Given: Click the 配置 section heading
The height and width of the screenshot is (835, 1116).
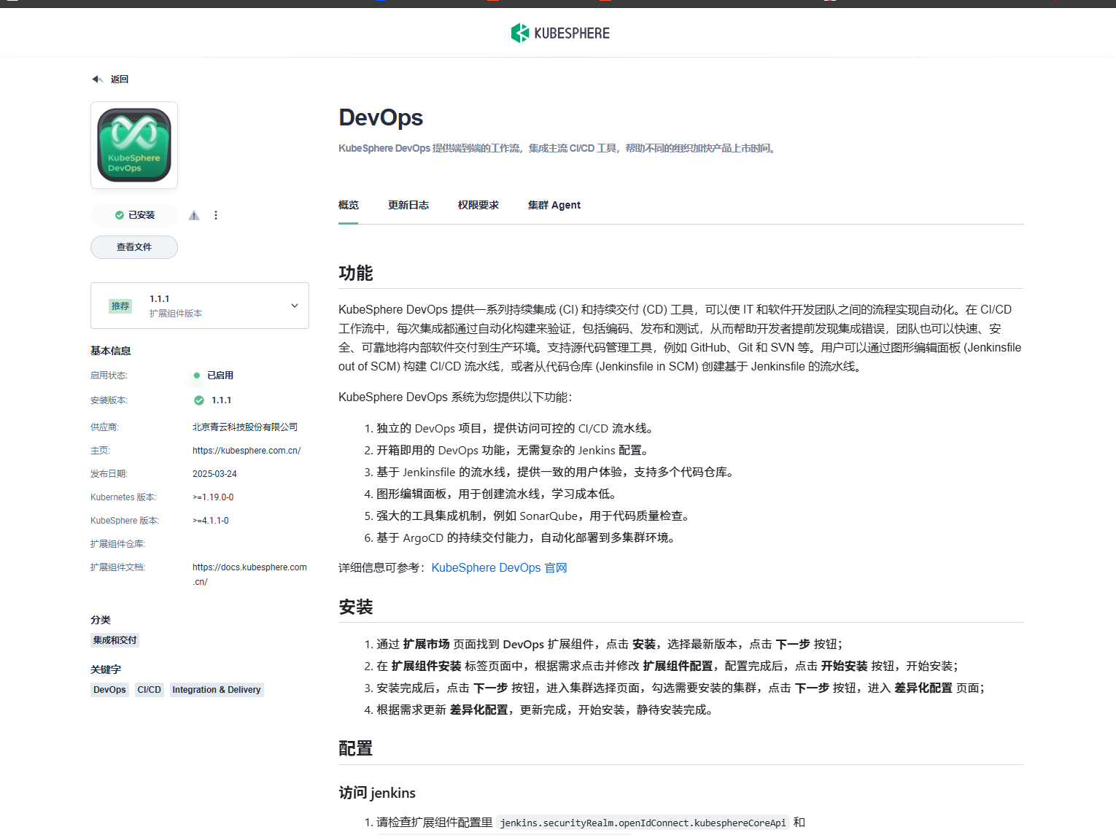Looking at the screenshot, I should (356, 749).
